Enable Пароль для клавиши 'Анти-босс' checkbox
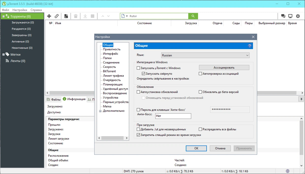Screen dimensions: 305x174 coord(138,110)
